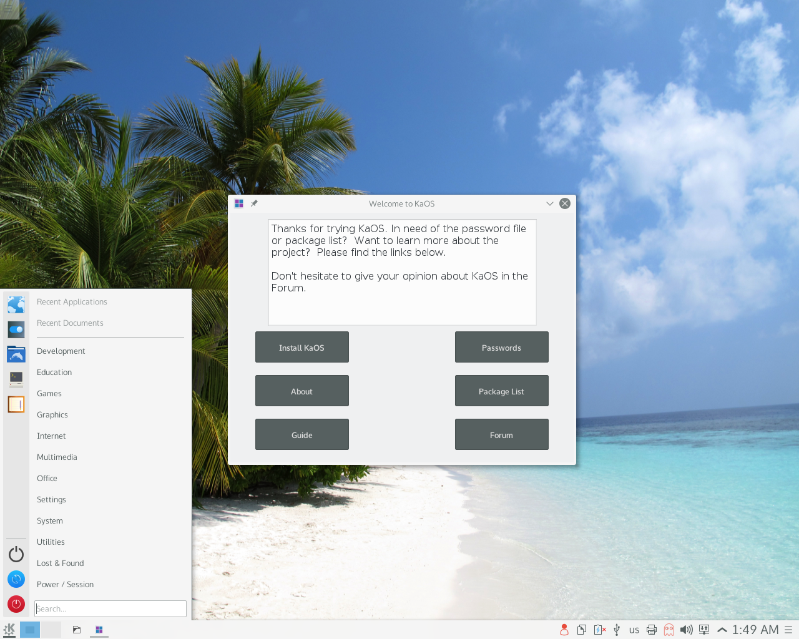The image size is (799, 639).
Task: Open System Settings toggle icon in favorites
Action: (16, 329)
